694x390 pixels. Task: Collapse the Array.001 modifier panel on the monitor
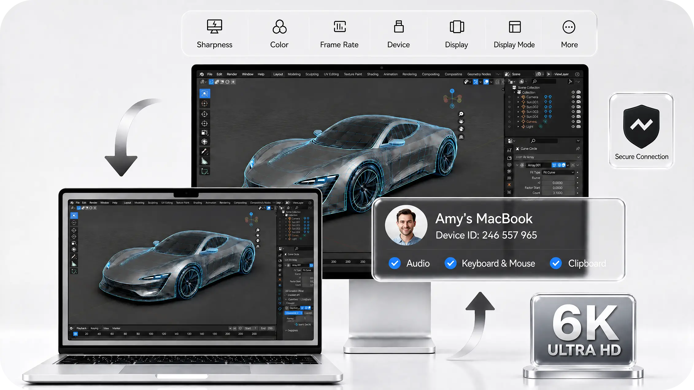(517, 165)
